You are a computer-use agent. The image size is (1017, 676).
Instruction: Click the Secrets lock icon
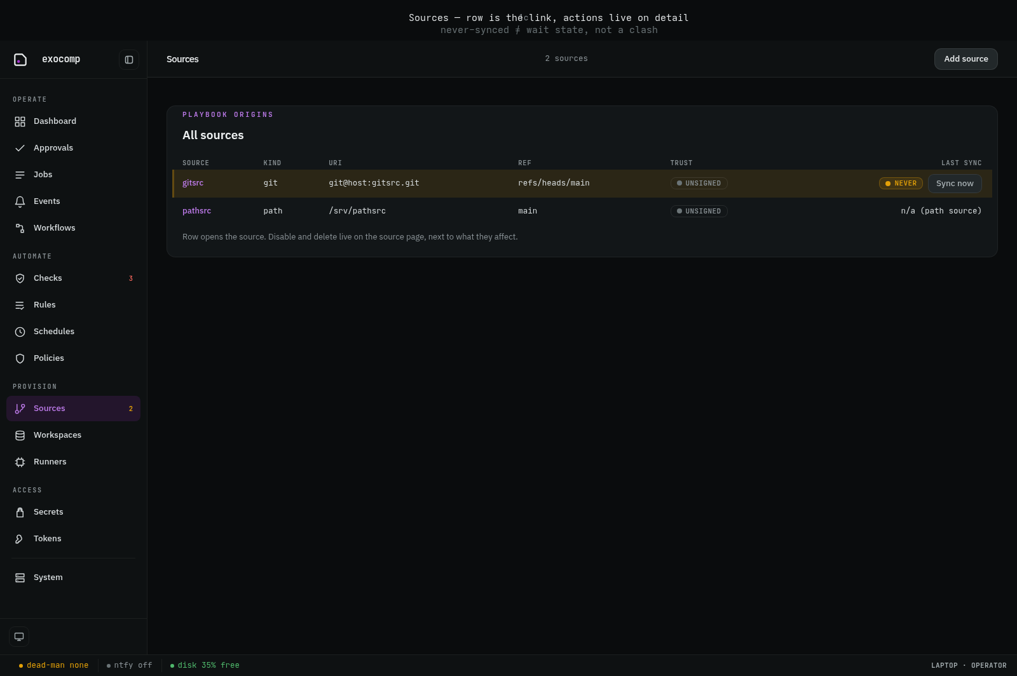coord(20,512)
